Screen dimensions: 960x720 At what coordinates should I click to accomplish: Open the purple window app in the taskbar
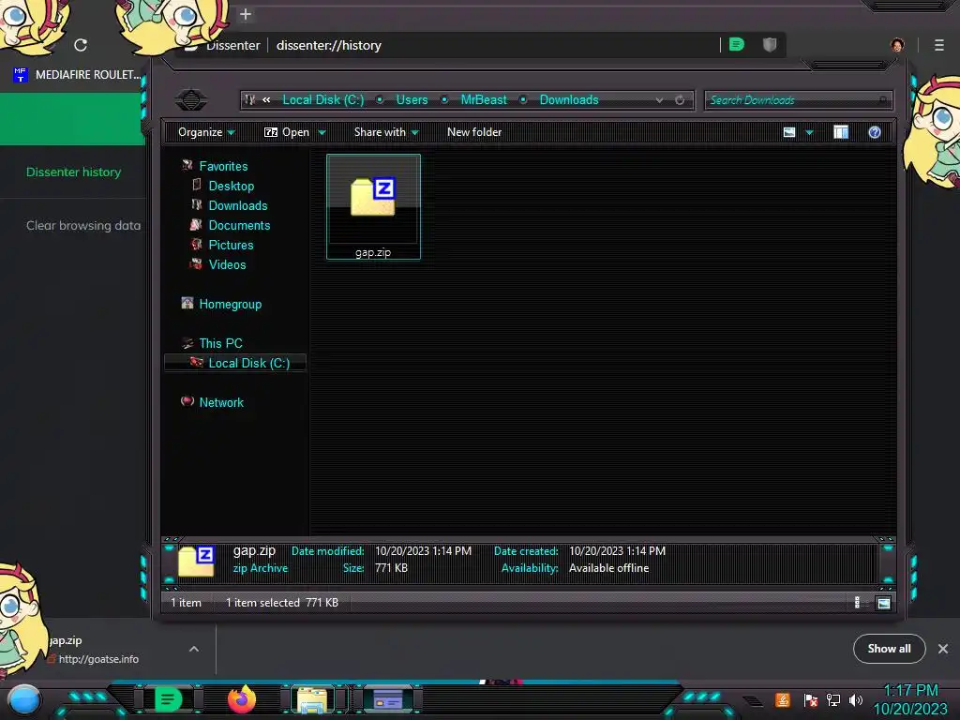pyautogui.click(x=388, y=699)
